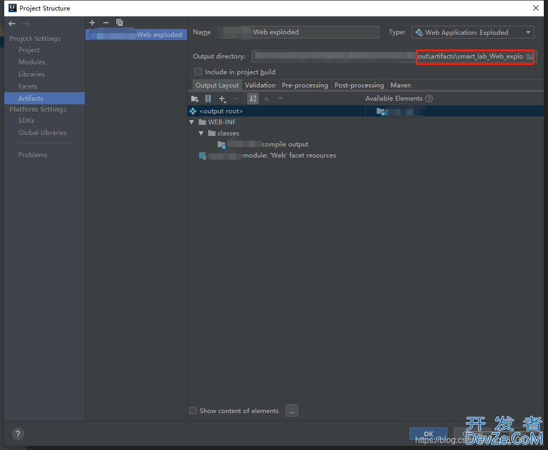Screen dimensions: 548x450
Task: Switch to Post-processing tab
Action: coord(359,85)
